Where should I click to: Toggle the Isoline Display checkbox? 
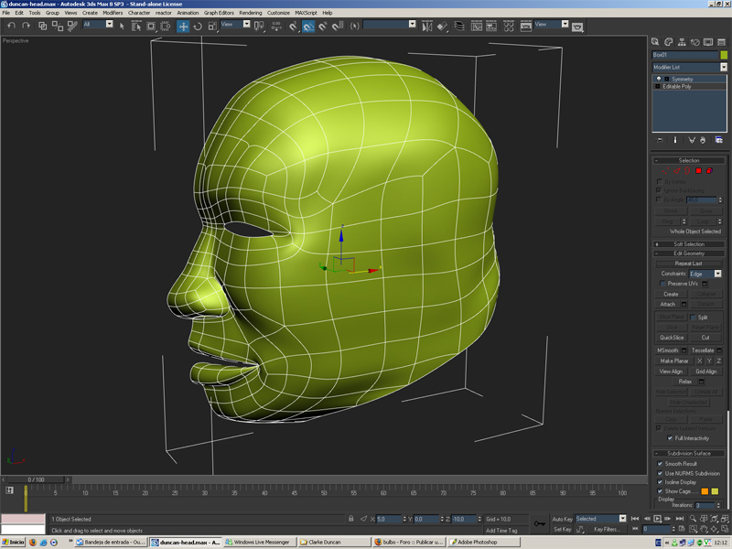point(660,482)
